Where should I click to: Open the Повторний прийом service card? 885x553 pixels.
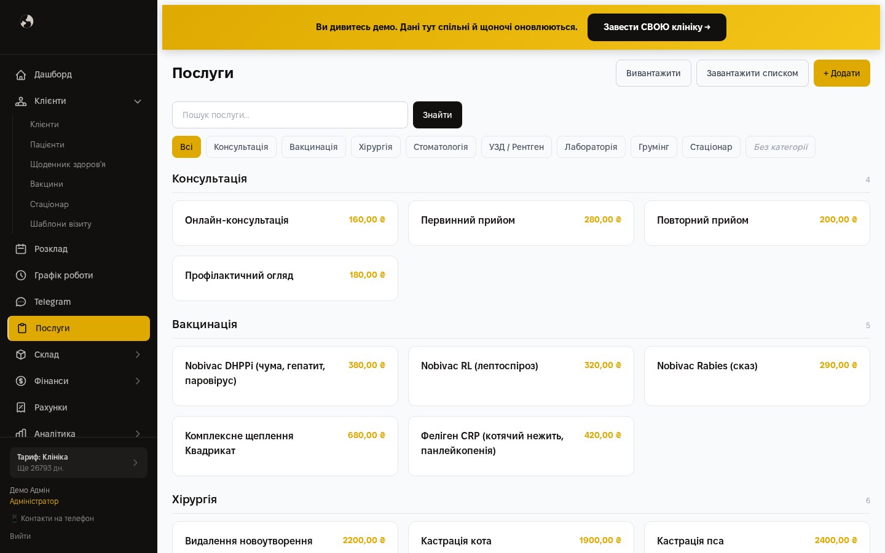[757, 223]
